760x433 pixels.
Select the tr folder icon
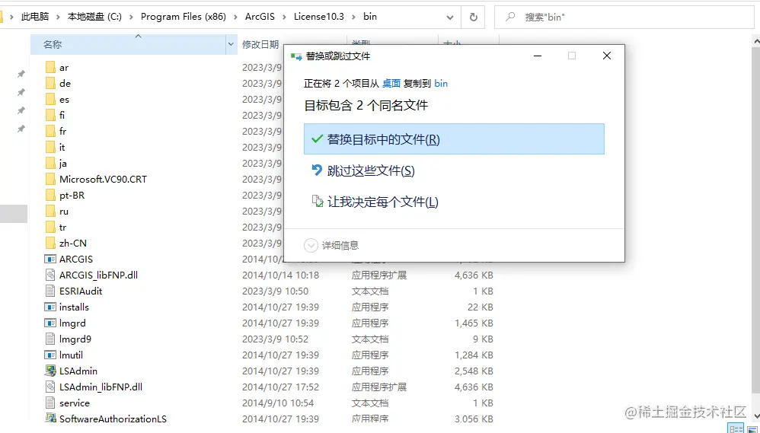[50, 228]
